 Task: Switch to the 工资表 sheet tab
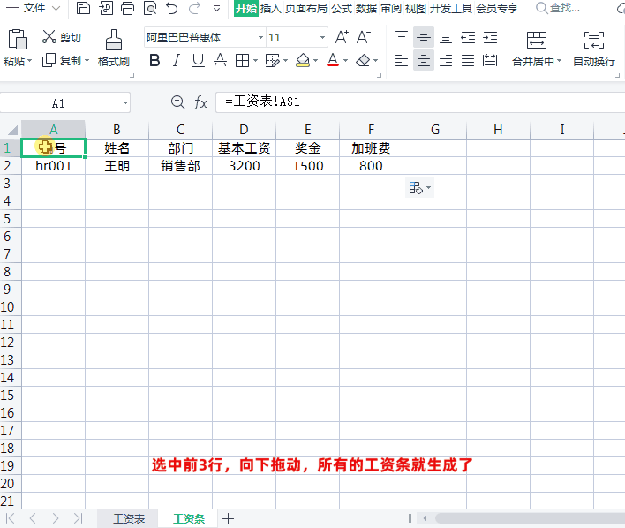click(x=129, y=518)
